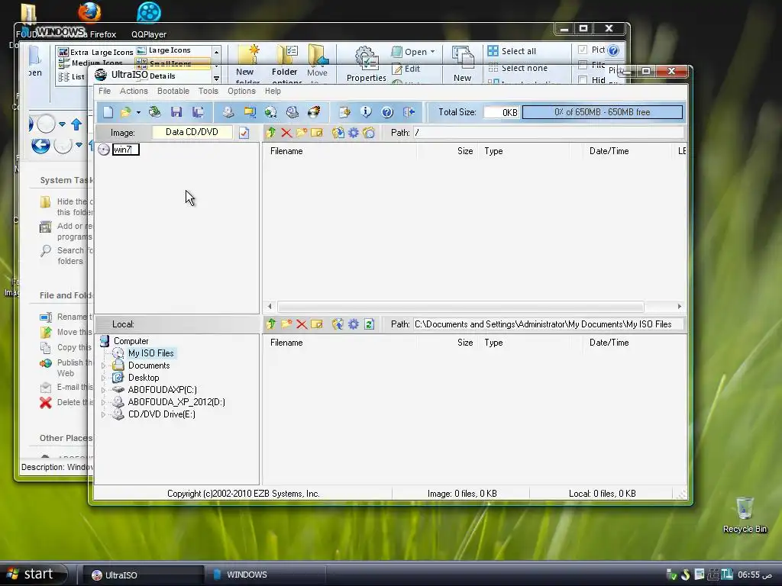This screenshot has width=782, height=586.
Task: Open the Recycle Bin desktop icon
Action: point(745,515)
